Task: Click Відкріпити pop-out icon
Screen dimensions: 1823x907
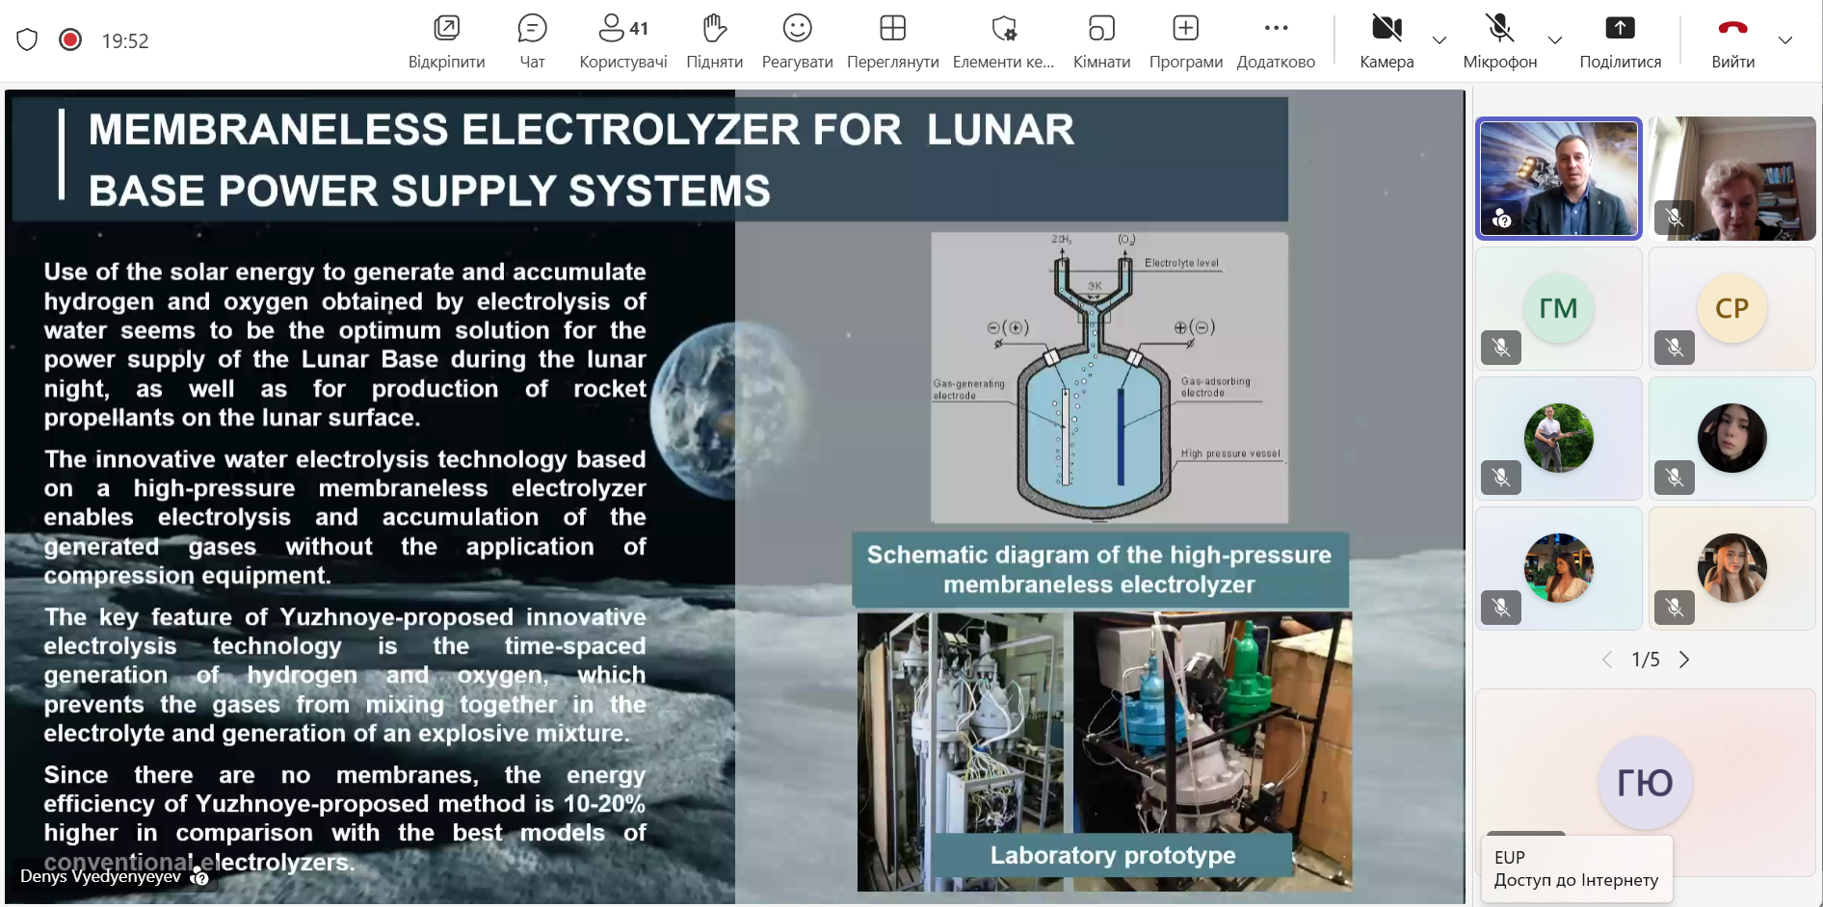Action: point(446,40)
